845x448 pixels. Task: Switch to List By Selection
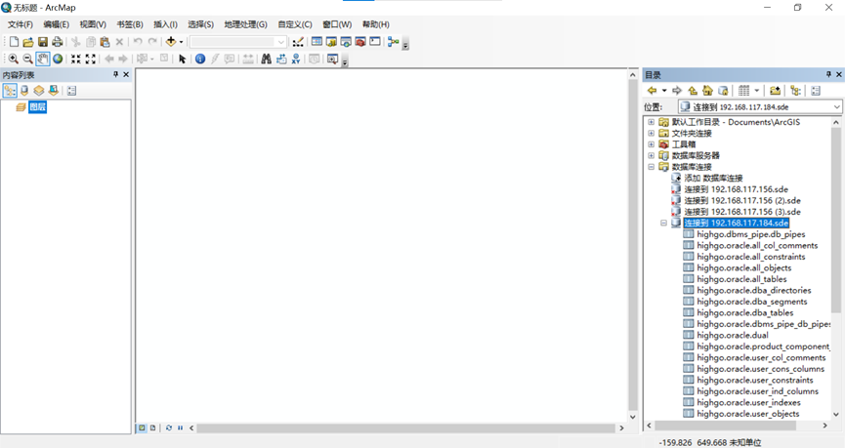coord(54,91)
